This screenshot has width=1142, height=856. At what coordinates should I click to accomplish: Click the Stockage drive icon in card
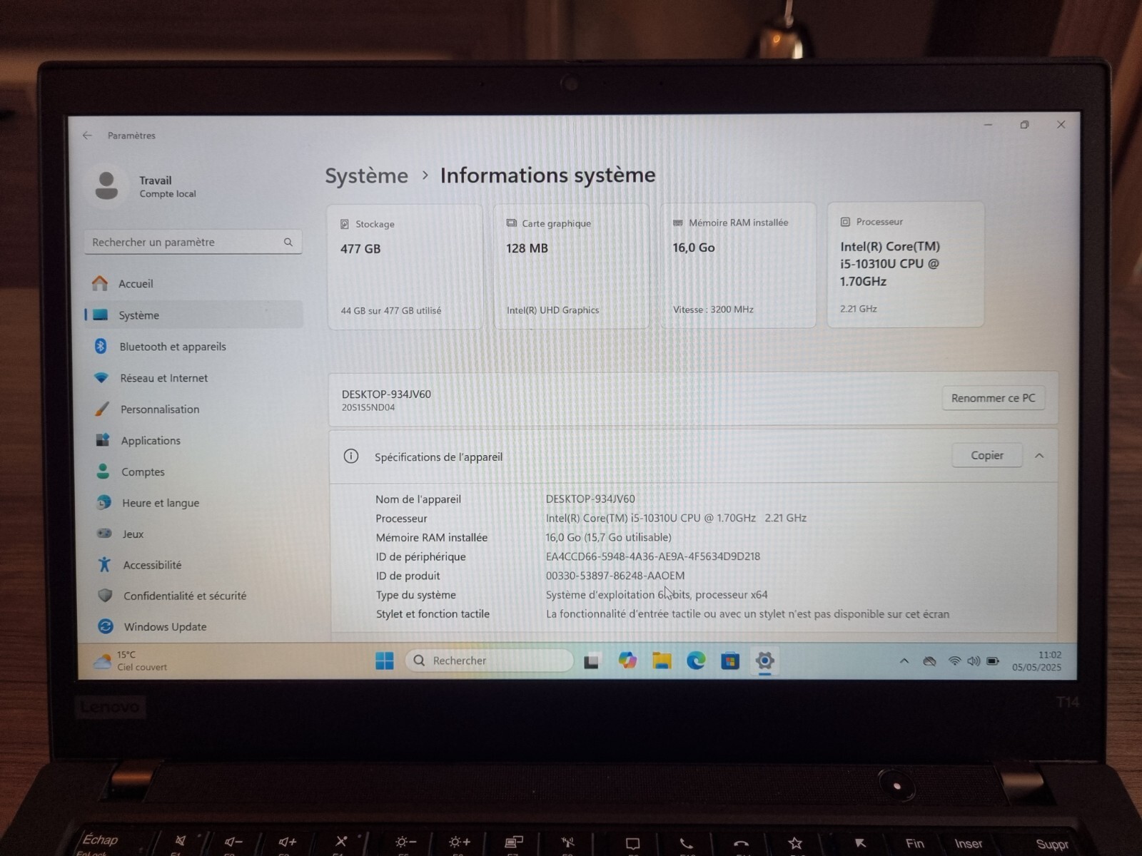coord(345,224)
